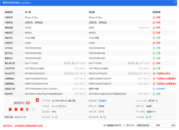
Task: Open the 如何判断？ link
Action: 161,89
